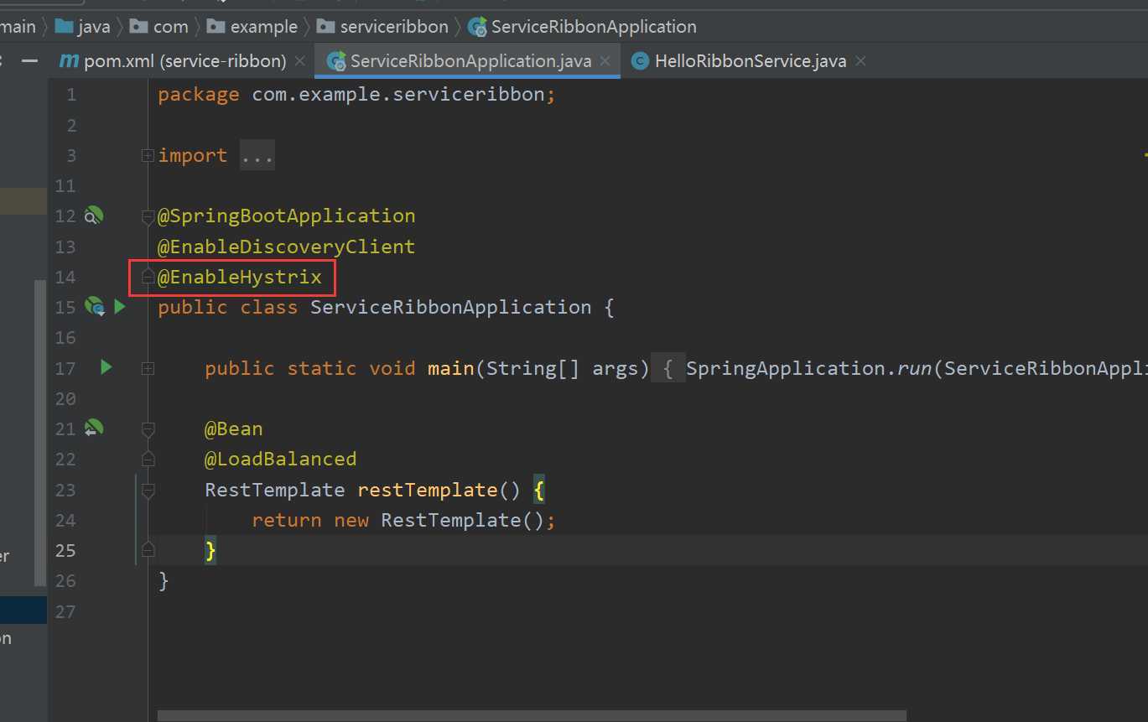Click the hide panel minus icon
Viewport: 1148px width, 722px height.
pos(30,61)
